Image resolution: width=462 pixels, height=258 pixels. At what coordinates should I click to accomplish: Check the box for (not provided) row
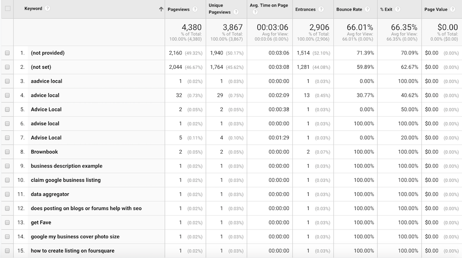tap(7, 53)
